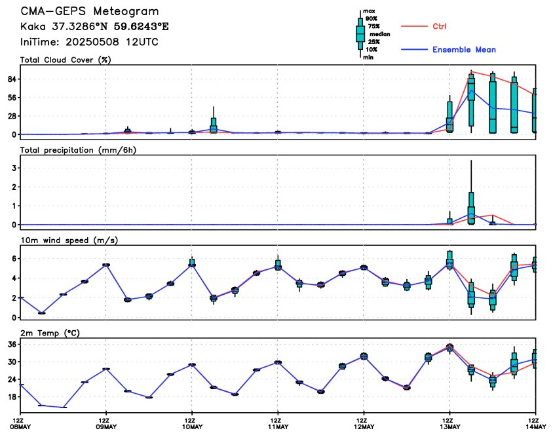Click the 'median' label in legend
Image resolution: width=553 pixels, height=437 pixels.
tap(380, 34)
